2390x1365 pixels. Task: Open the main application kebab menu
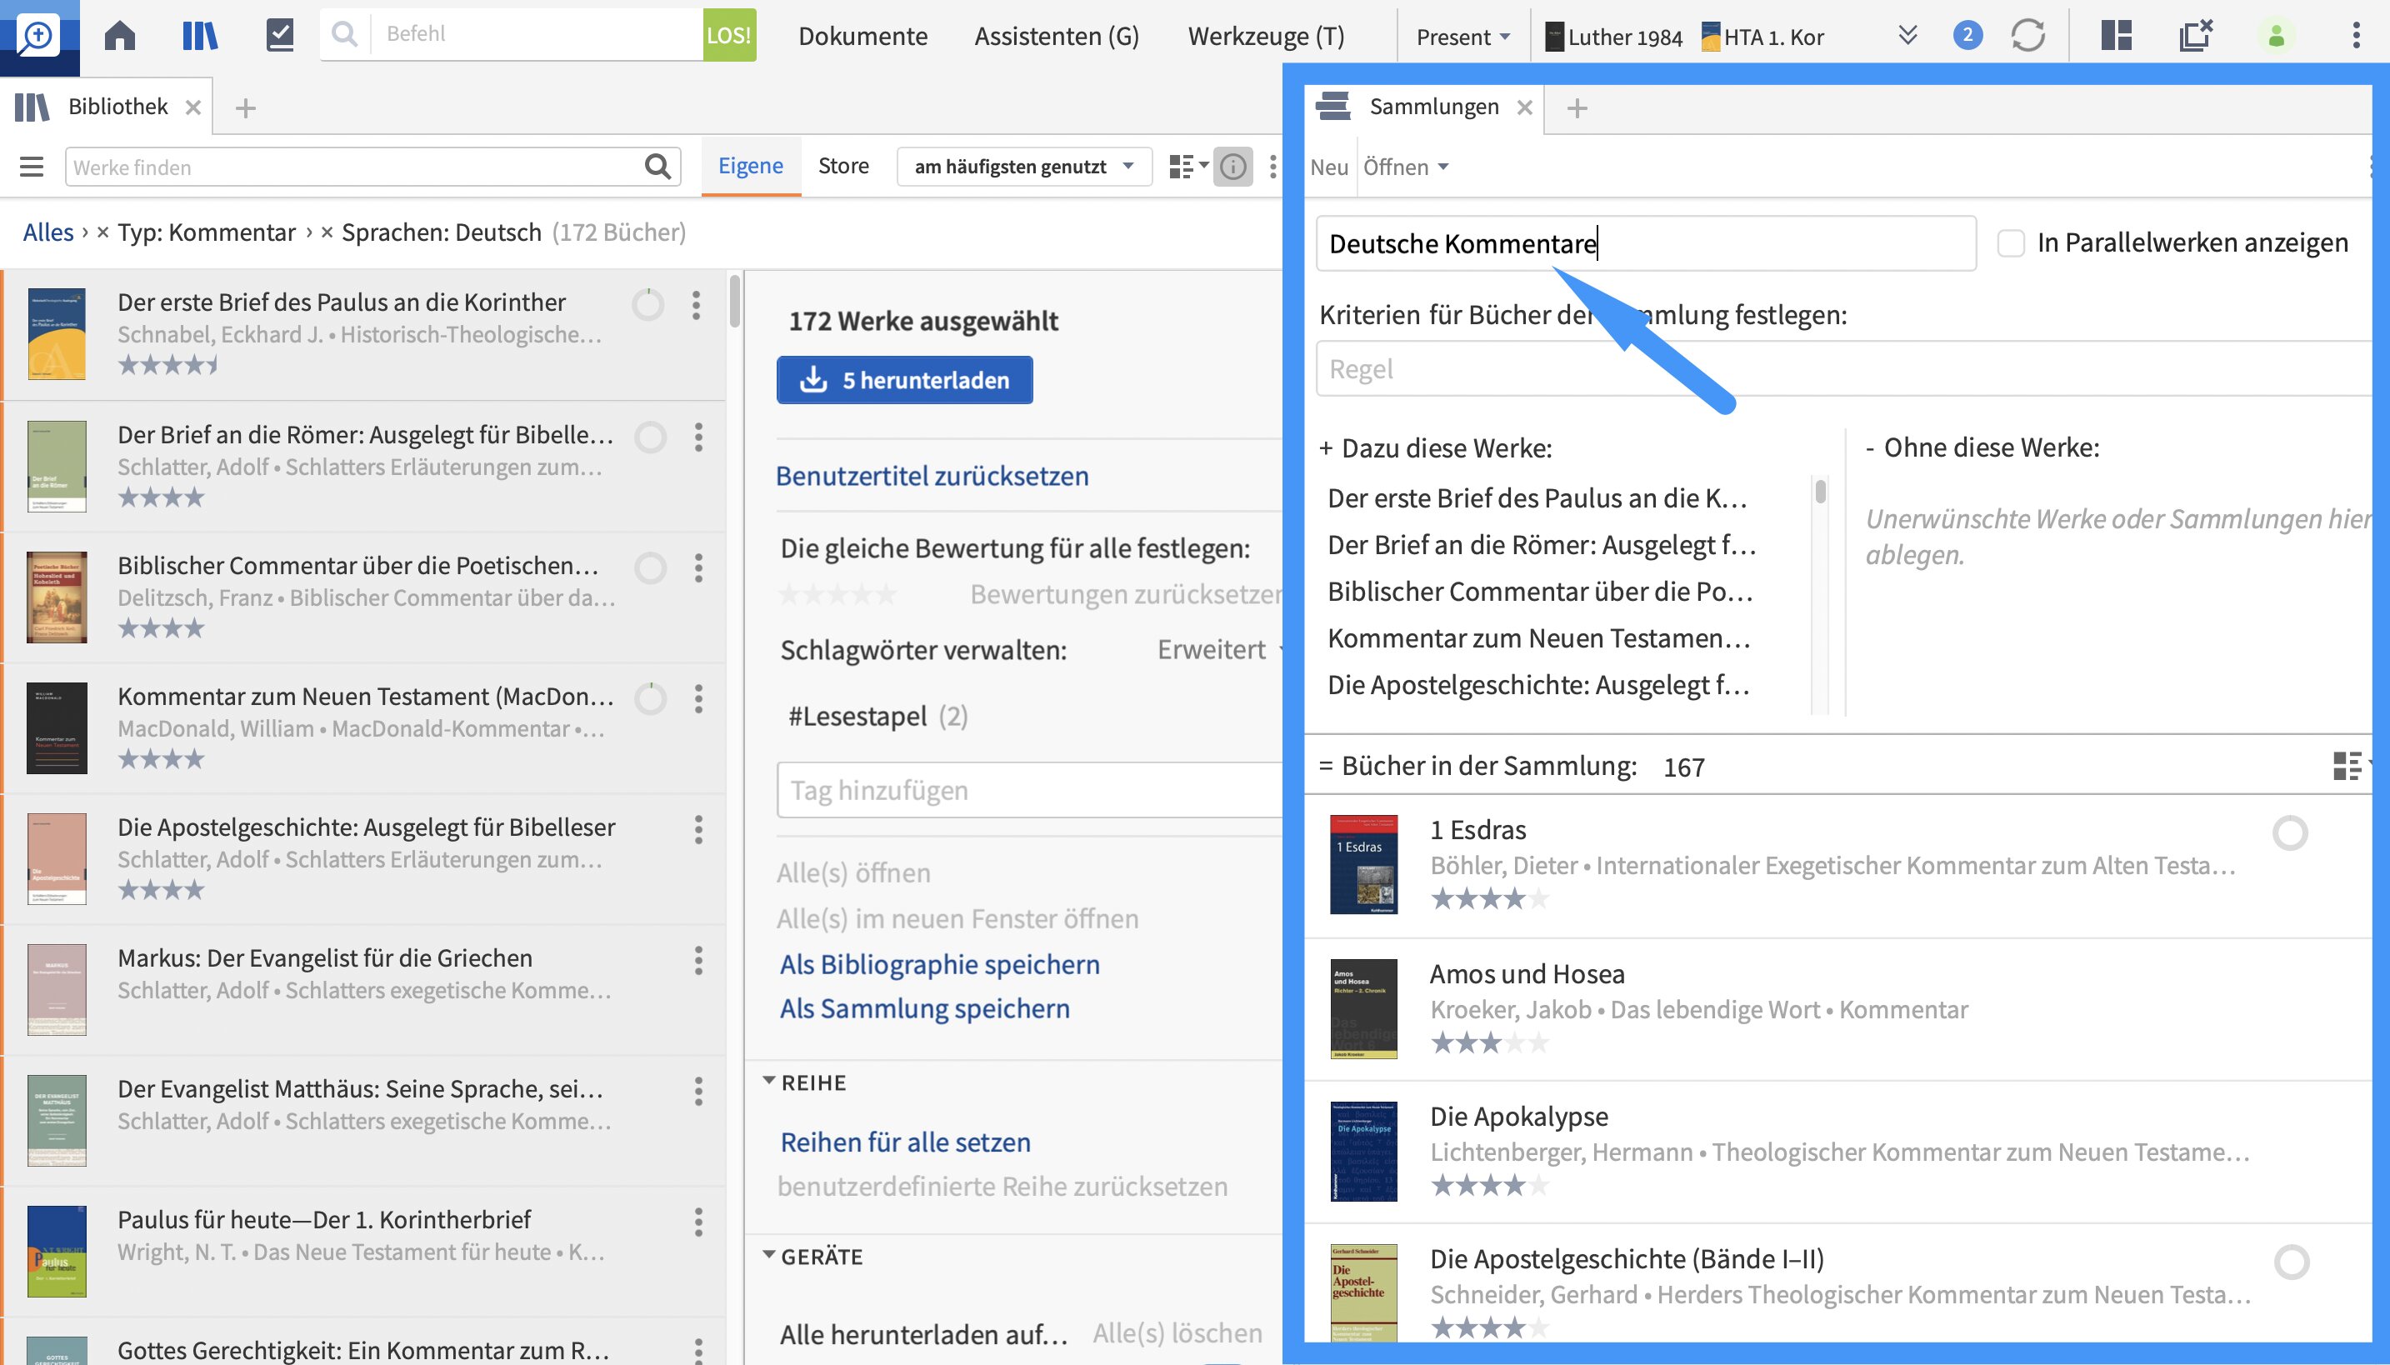[2355, 36]
